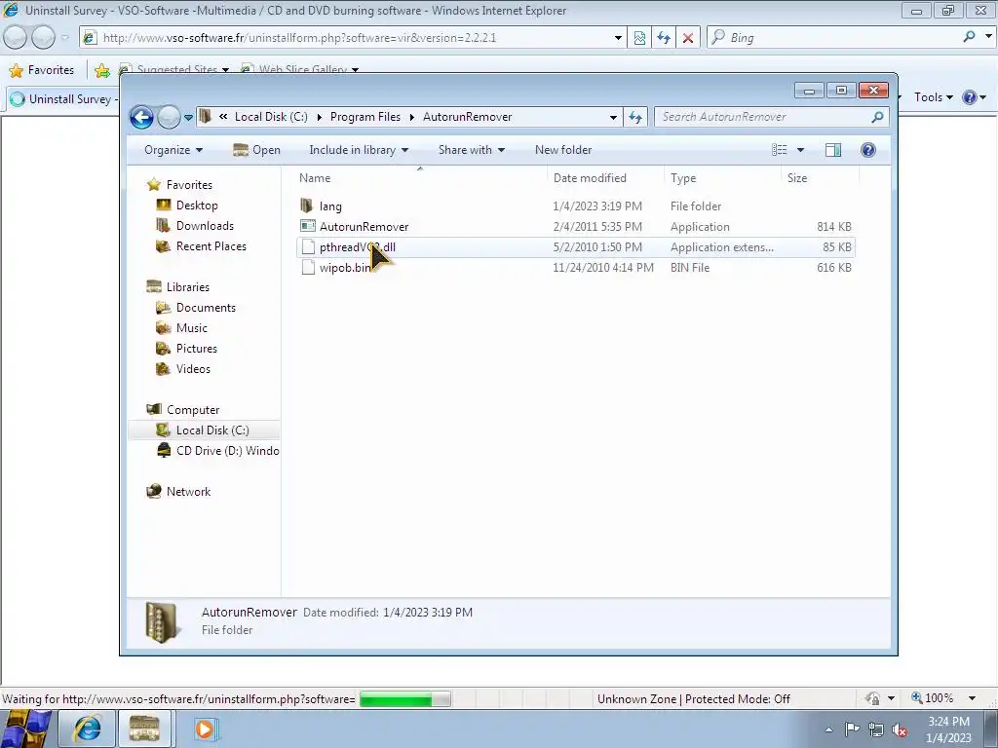Click the Search AutorunRemover field

pos(764,117)
